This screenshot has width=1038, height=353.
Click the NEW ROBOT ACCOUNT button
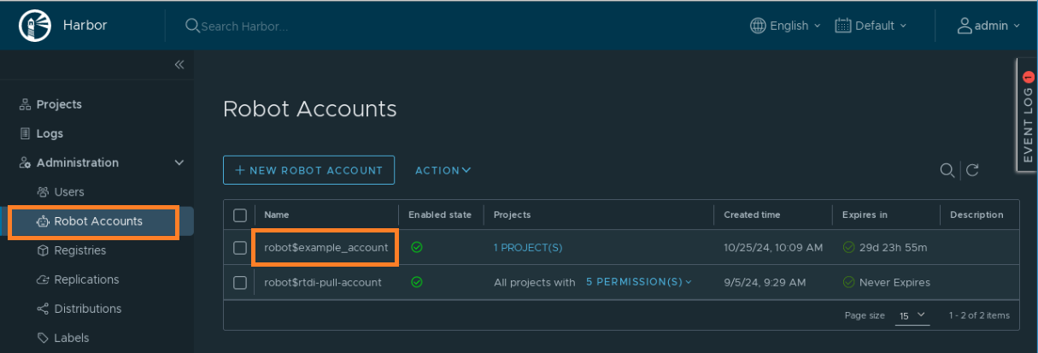(x=308, y=170)
